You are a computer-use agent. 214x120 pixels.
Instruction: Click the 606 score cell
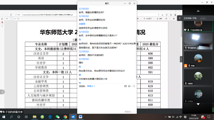150,54
